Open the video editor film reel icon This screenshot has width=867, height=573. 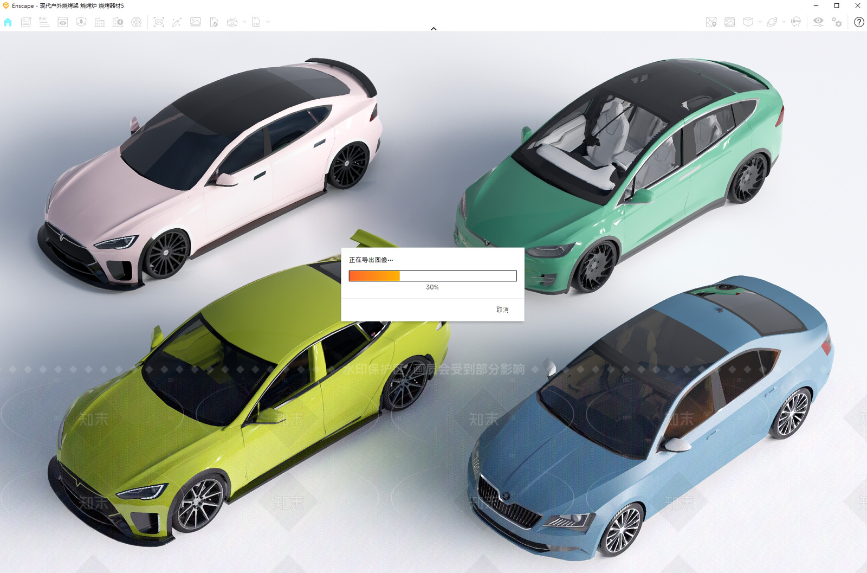pyautogui.click(x=137, y=22)
